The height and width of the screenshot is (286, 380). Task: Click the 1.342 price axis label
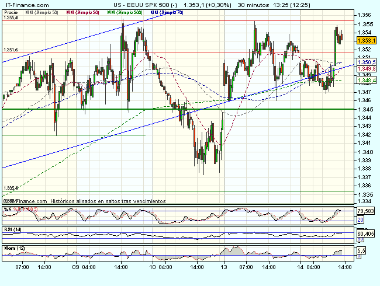(x=364, y=134)
